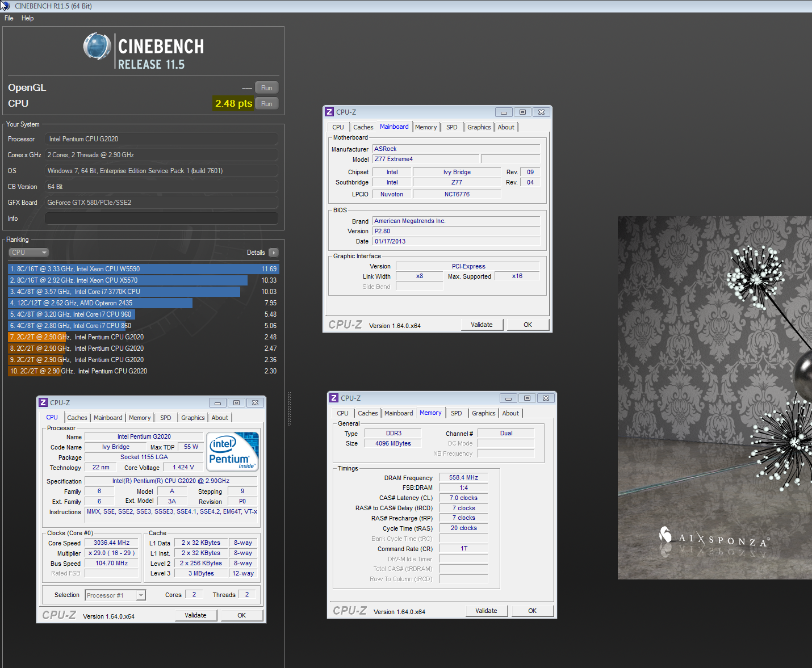
Task: Click the CPU-Z Z icon in the CPU window title
Action: pos(43,403)
